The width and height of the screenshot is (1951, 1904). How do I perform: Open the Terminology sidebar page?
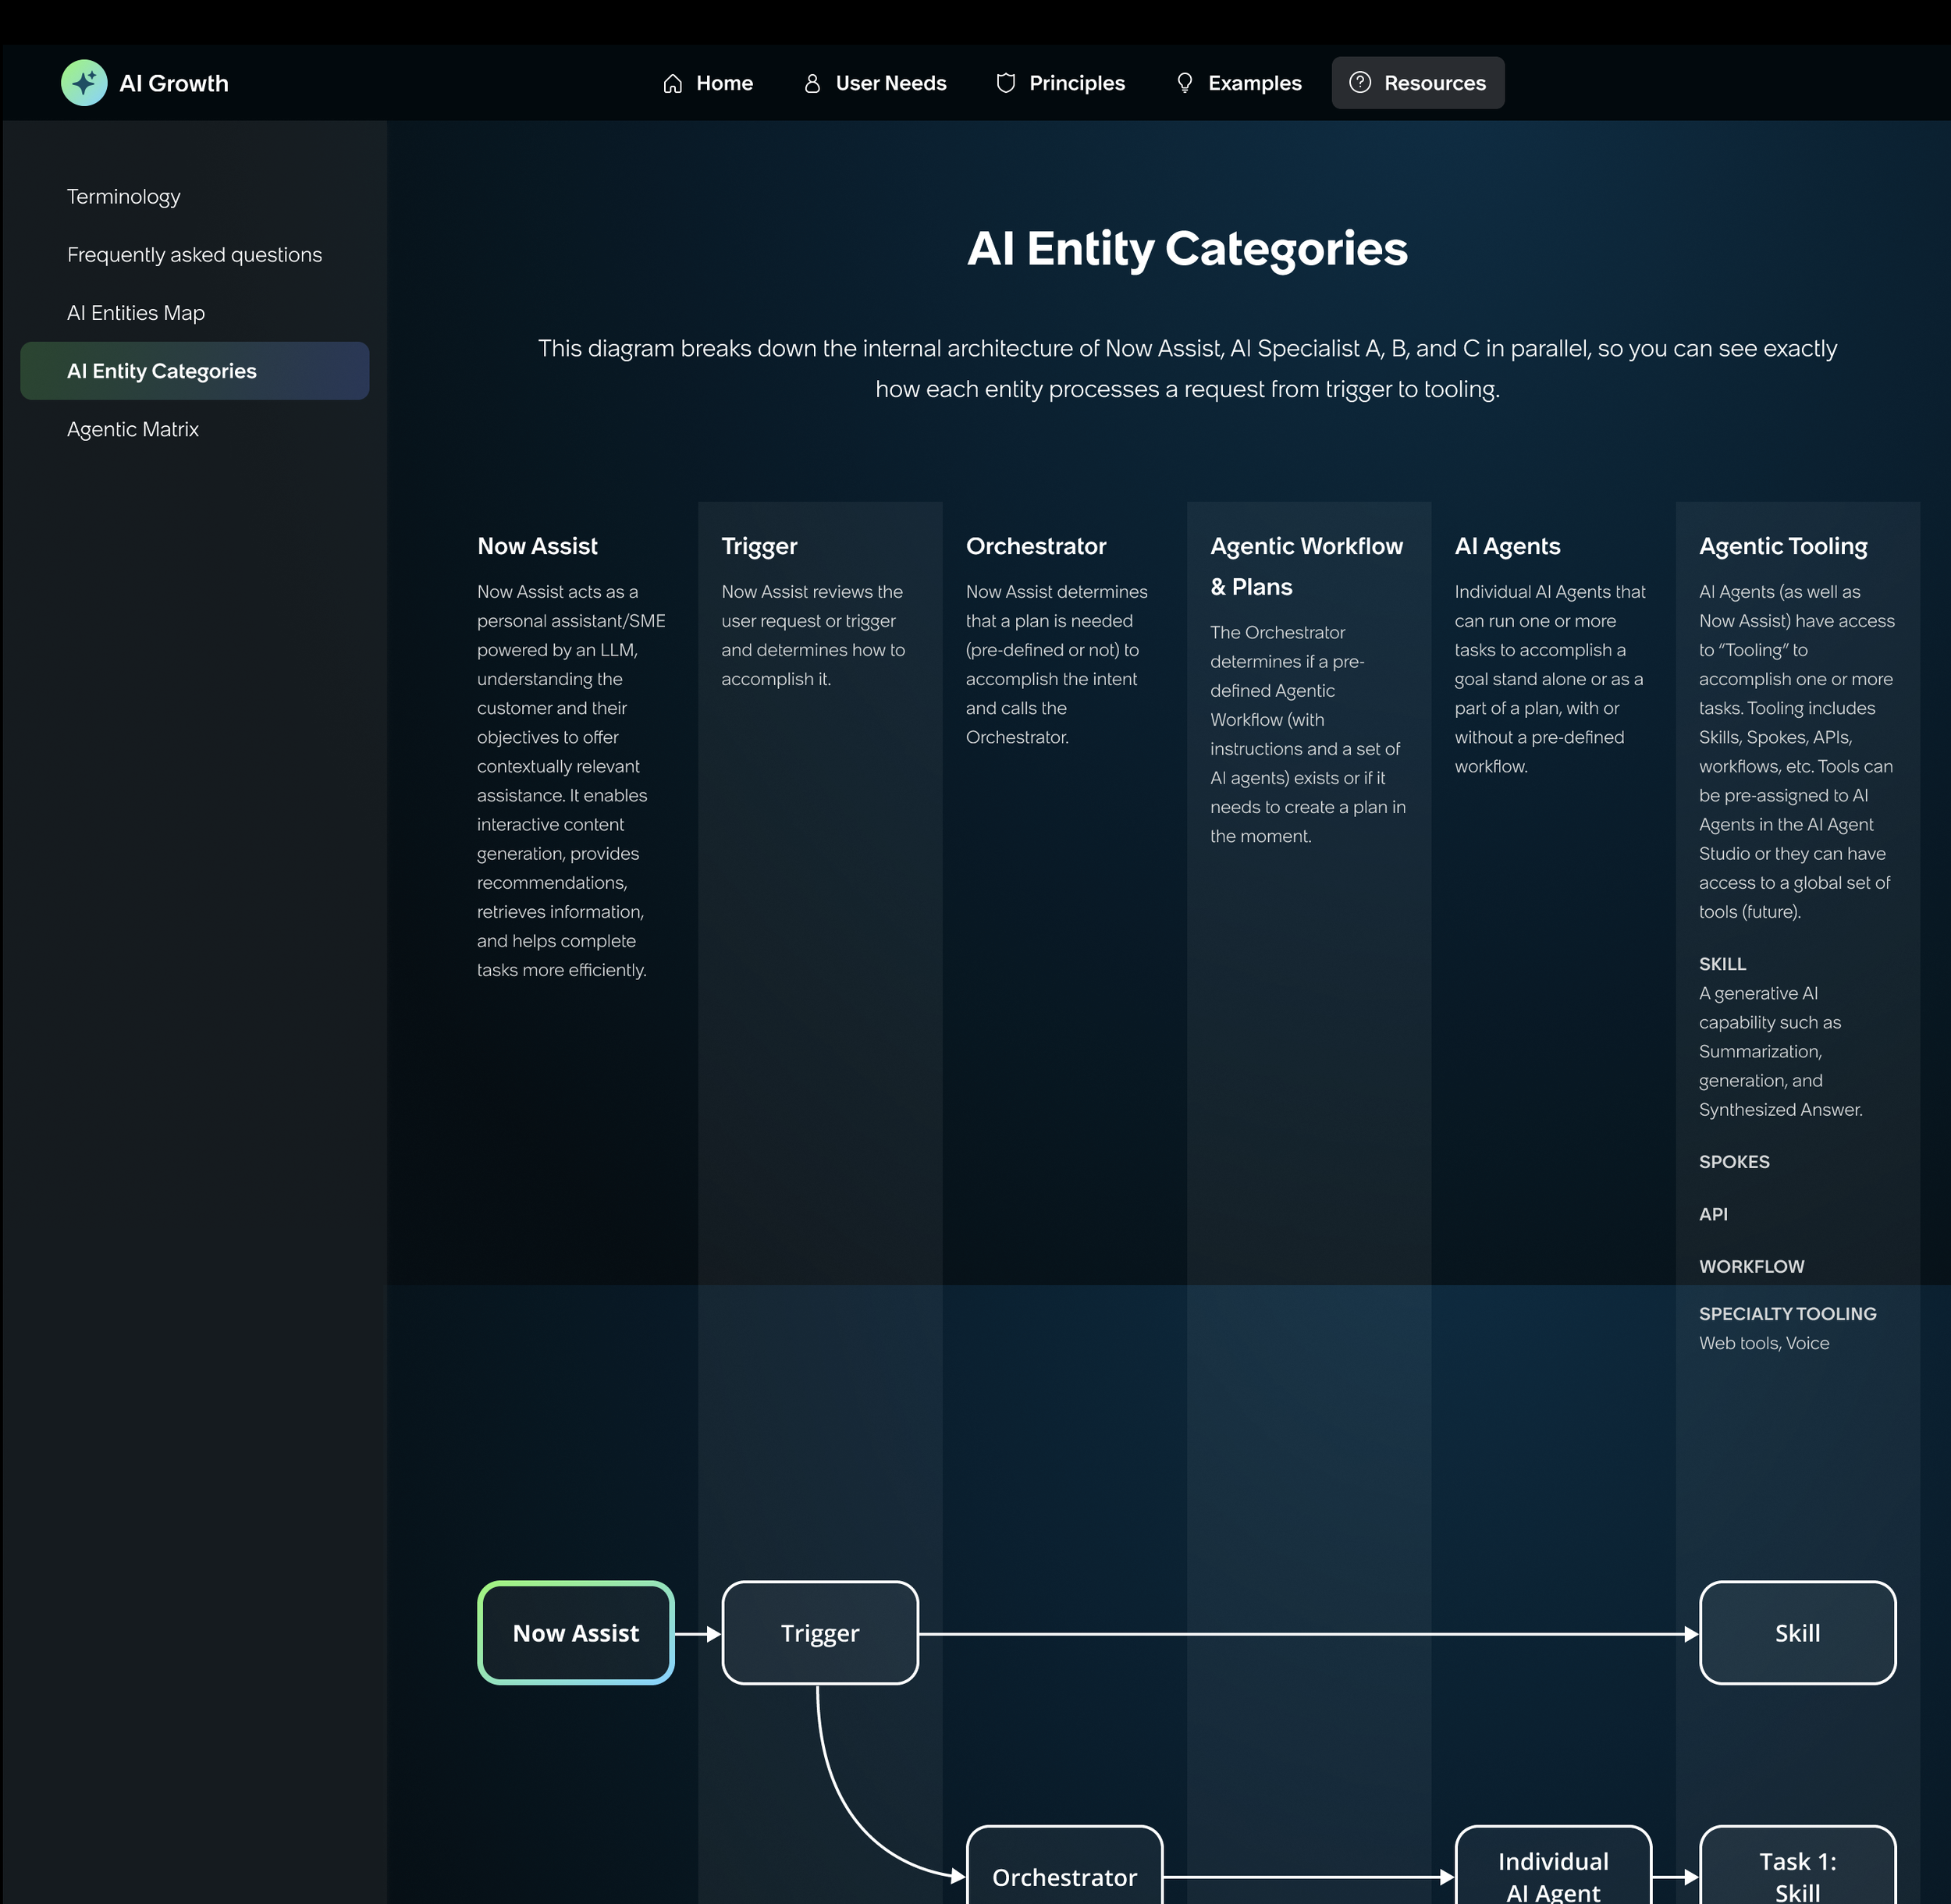(x=123, y=197)
